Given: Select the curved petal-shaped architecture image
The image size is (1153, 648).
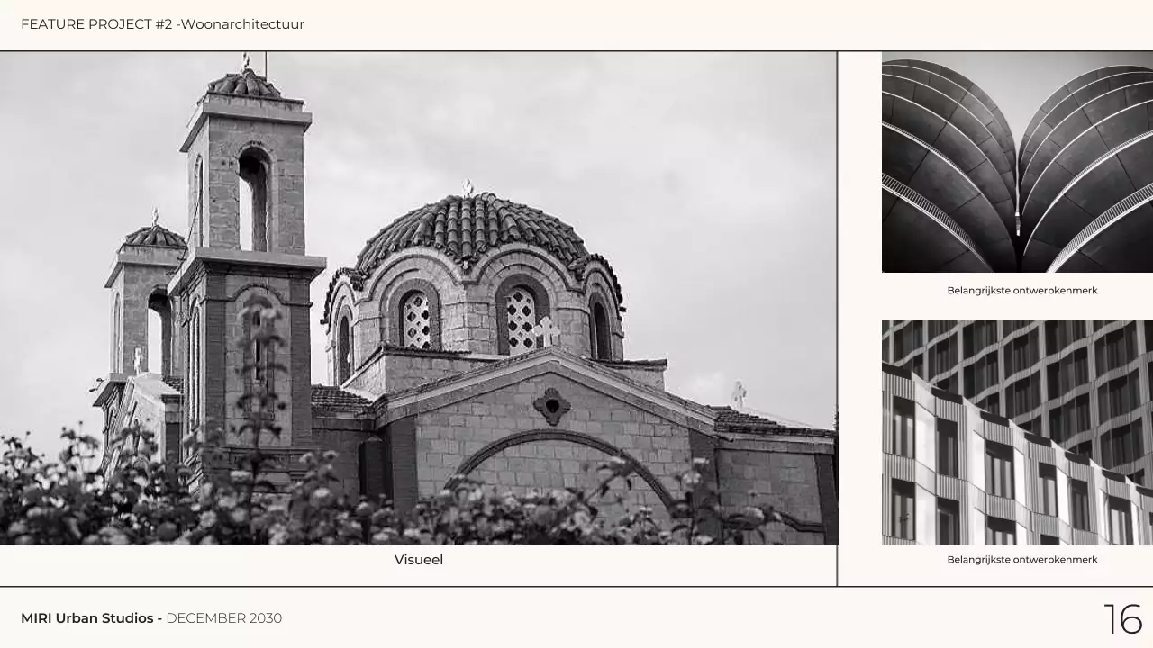Looking at the screenshot, I should click(1017, 162).
